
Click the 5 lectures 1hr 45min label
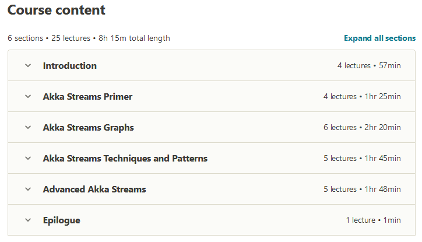pos(362,159)
